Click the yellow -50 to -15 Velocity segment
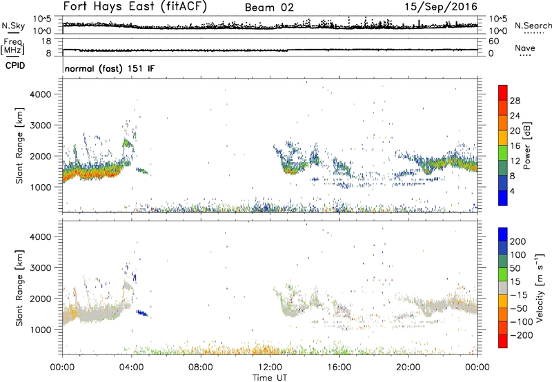Screen dimensions: 552x382 (503, 301)
